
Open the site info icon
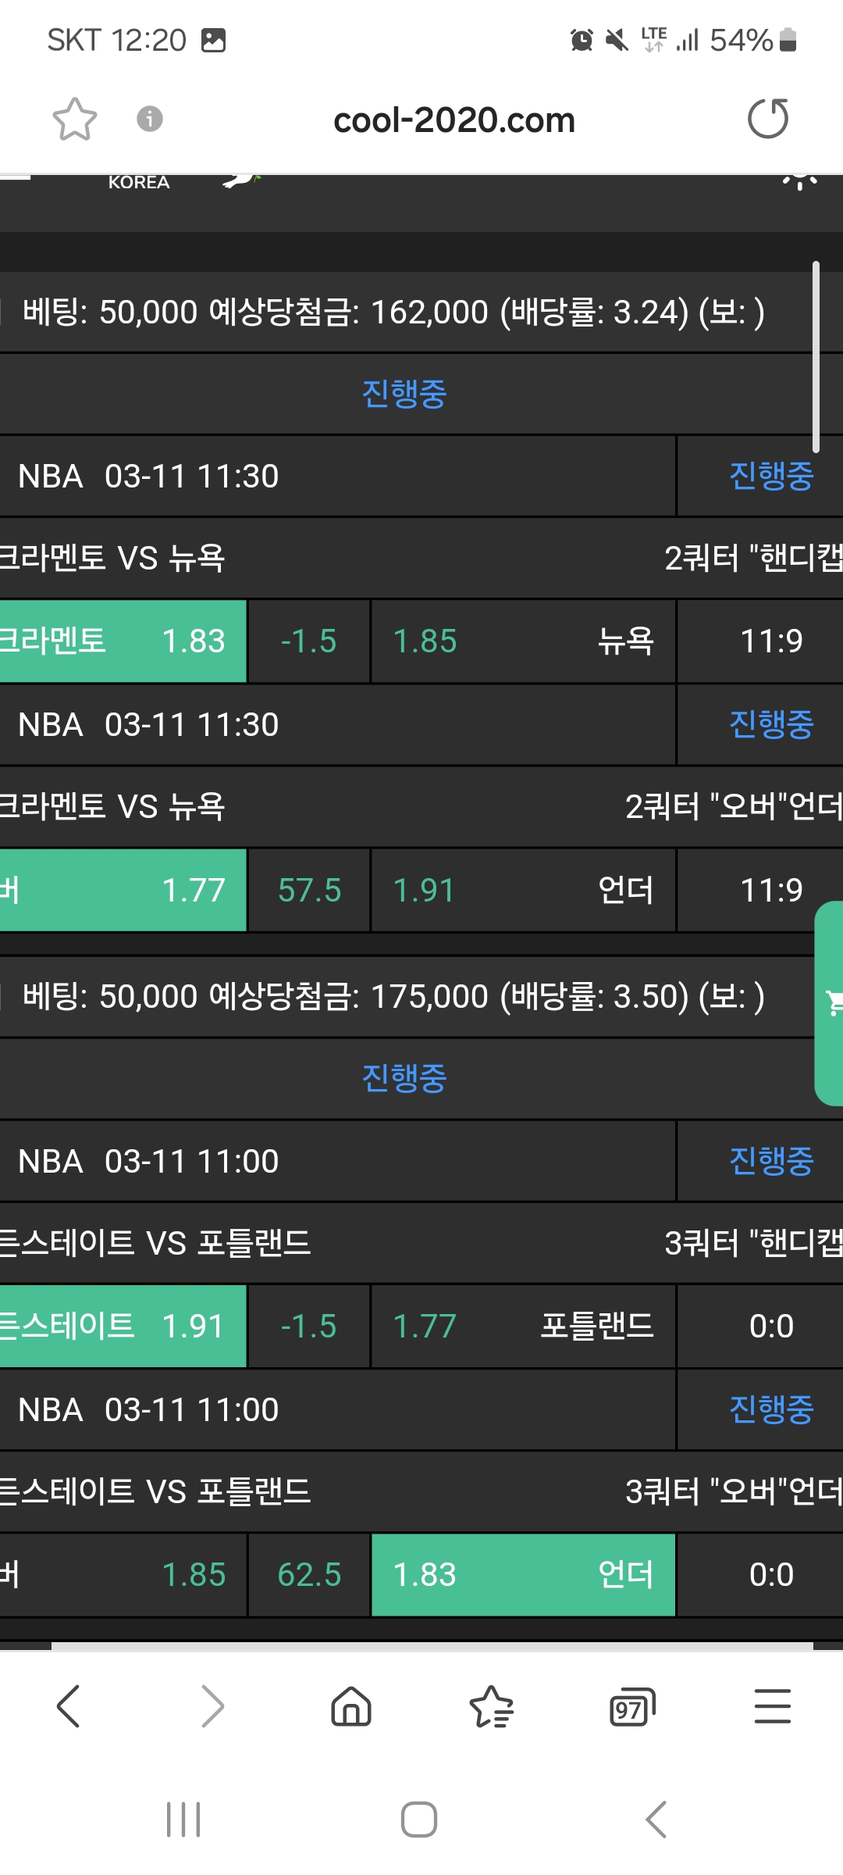click(149, 119)
